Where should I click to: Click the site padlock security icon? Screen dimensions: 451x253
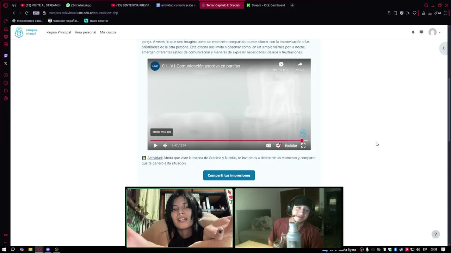(44, 13)
